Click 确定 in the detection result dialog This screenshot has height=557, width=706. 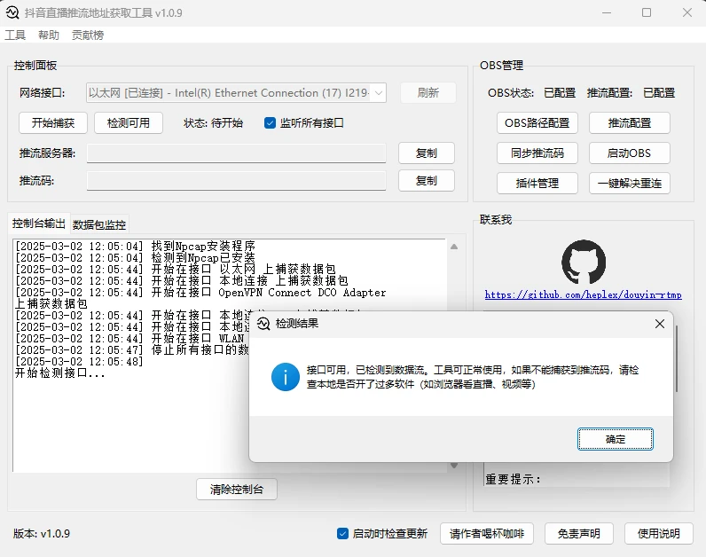[x=615, y=439]
